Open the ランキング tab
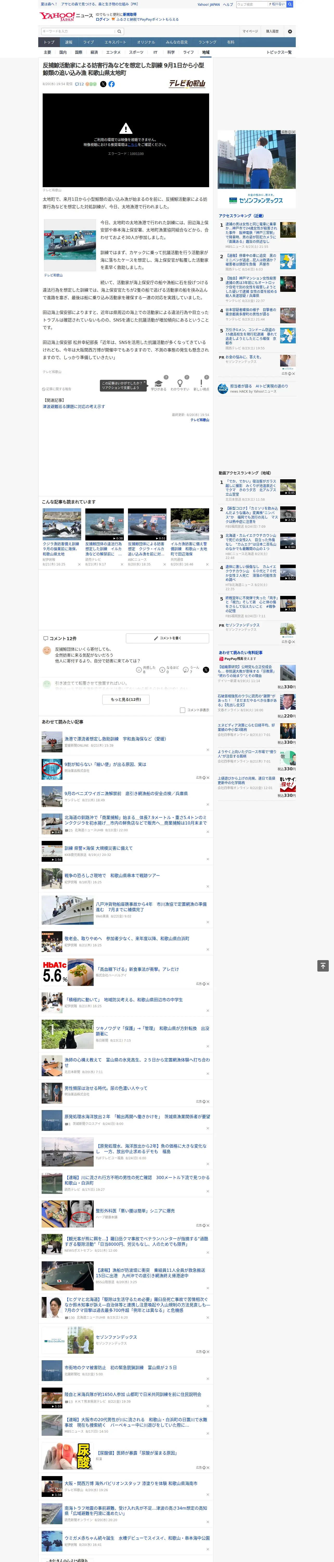 207,42
